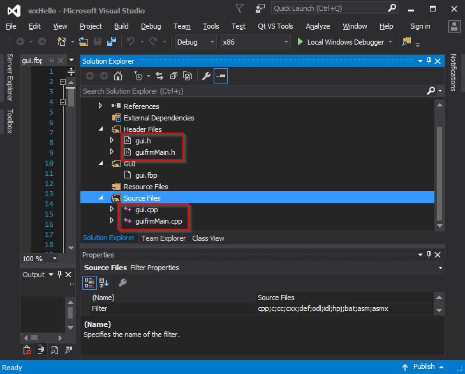Click the Solution Explorer Home icon
This screenshot has height=374, width=465.
click(118, 76)
